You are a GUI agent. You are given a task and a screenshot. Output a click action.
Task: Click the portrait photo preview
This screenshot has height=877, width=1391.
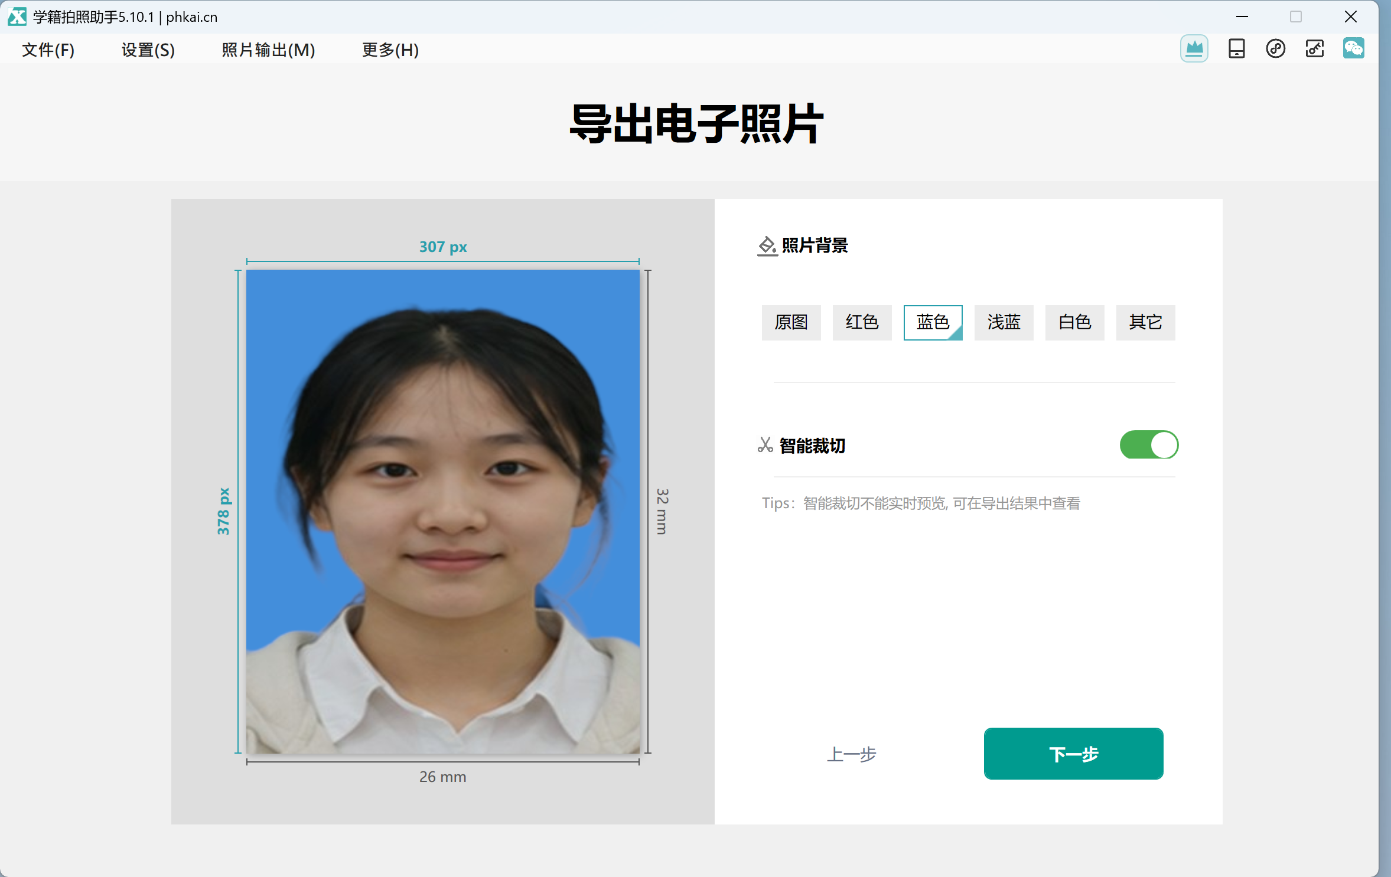click(442, 512)
